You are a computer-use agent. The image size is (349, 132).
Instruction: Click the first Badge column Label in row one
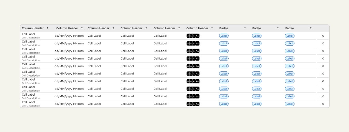[x=224, y=36]
